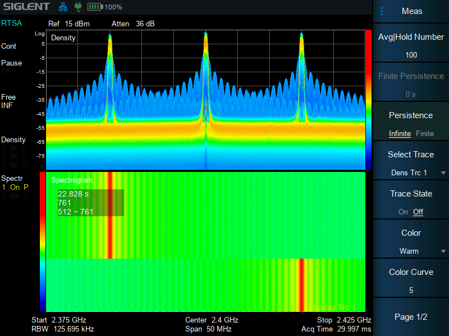Click the 512 ~ 761 range readout
Image resolution: width=449 pixels, height=336 pixels.
[x=76, y=212]
